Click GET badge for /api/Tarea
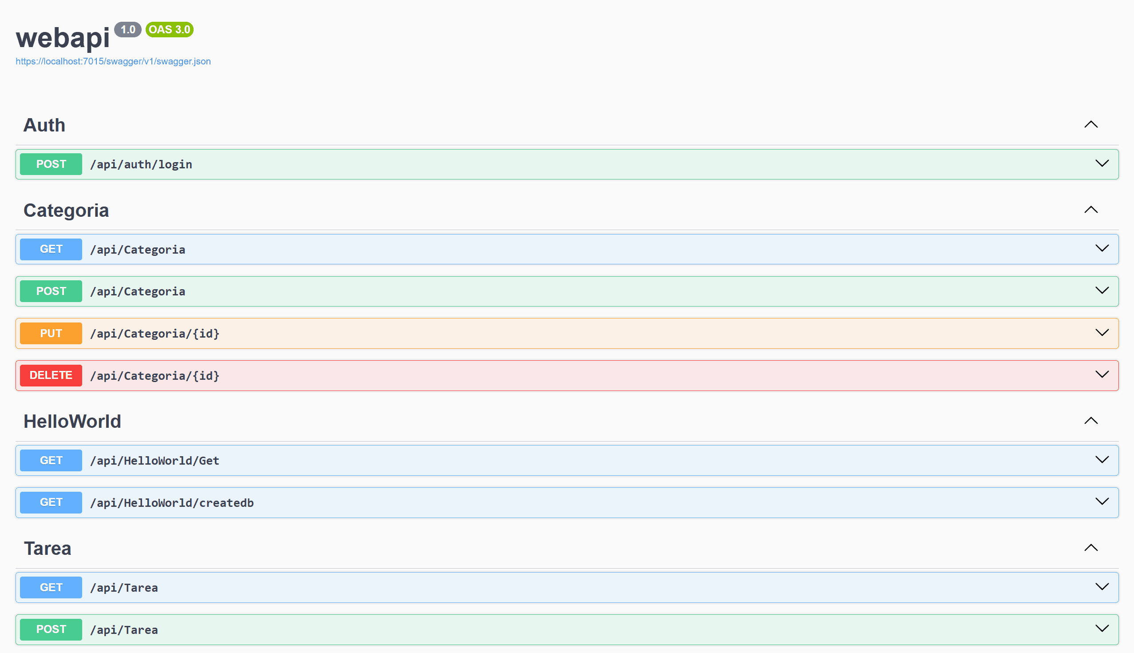This screenshot has height=653, width=1134. pyautogui.click(x=51, y=588)
